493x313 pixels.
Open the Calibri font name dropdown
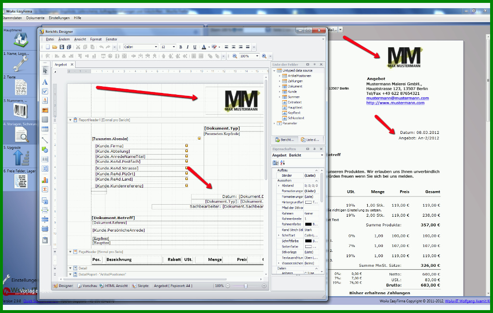[141, 47]
